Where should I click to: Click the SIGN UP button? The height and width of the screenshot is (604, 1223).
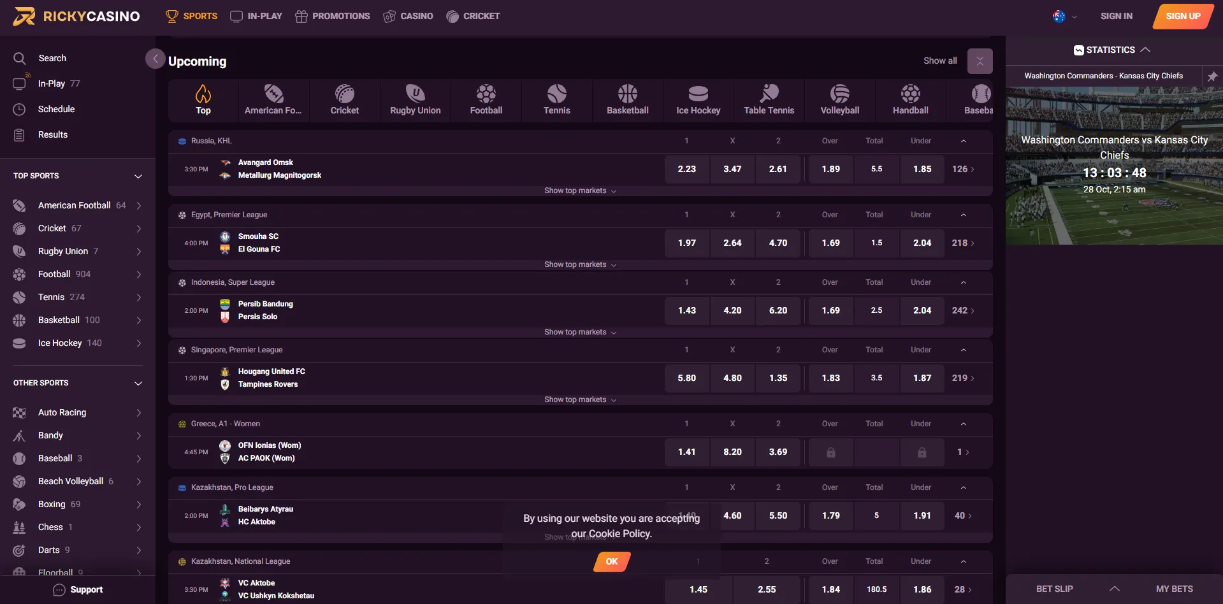1182,17
